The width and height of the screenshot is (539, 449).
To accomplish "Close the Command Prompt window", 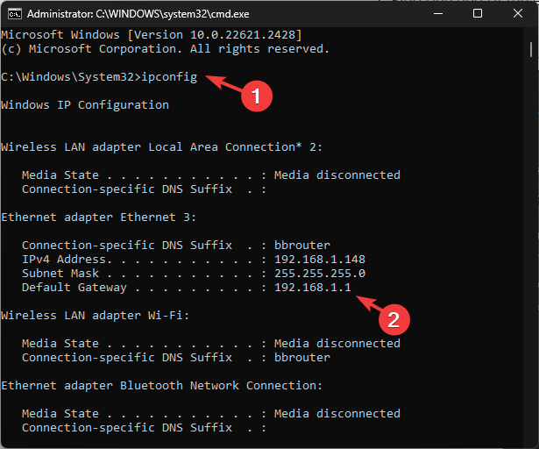I will pyautogui.click(x=518, y=14).
